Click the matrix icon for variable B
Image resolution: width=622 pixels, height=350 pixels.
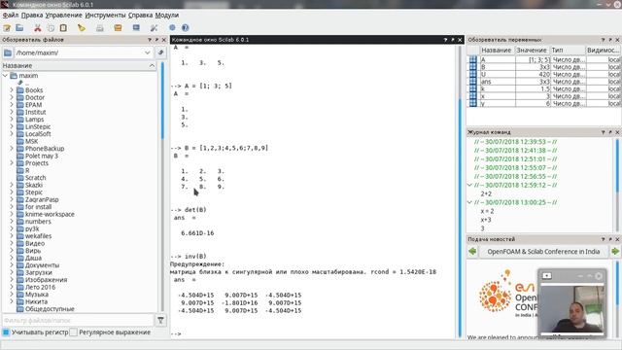pos(473,67)
